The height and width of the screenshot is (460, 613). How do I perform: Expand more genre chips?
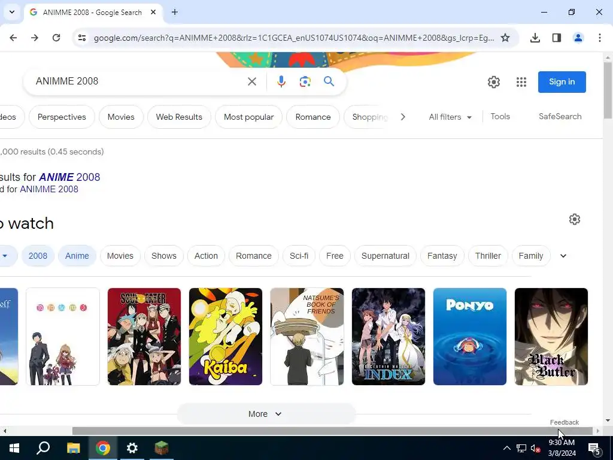coord(563,256)
